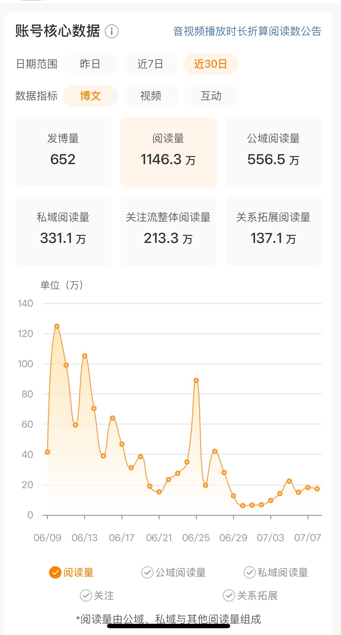Tap the chart data point at 06/25
The width and height of the screenshot is (341, 635).
196,381
